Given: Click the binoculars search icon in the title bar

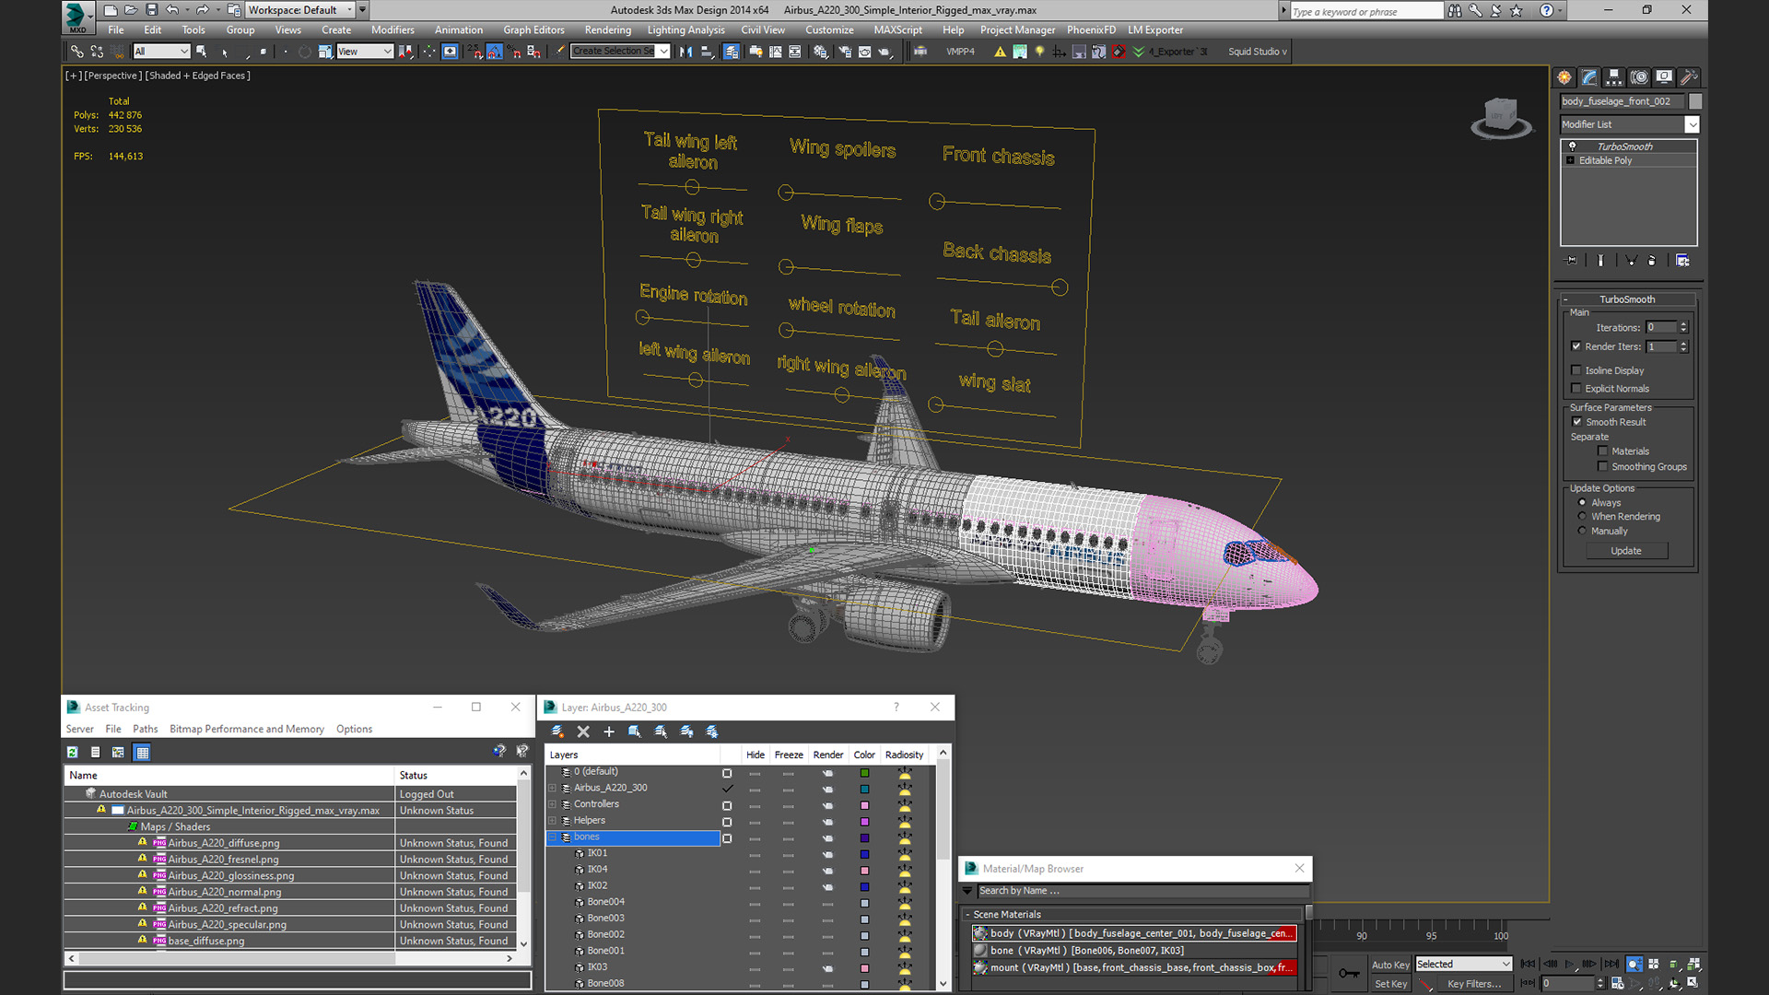Looking at the screenshot, I should coord(1454,10).
